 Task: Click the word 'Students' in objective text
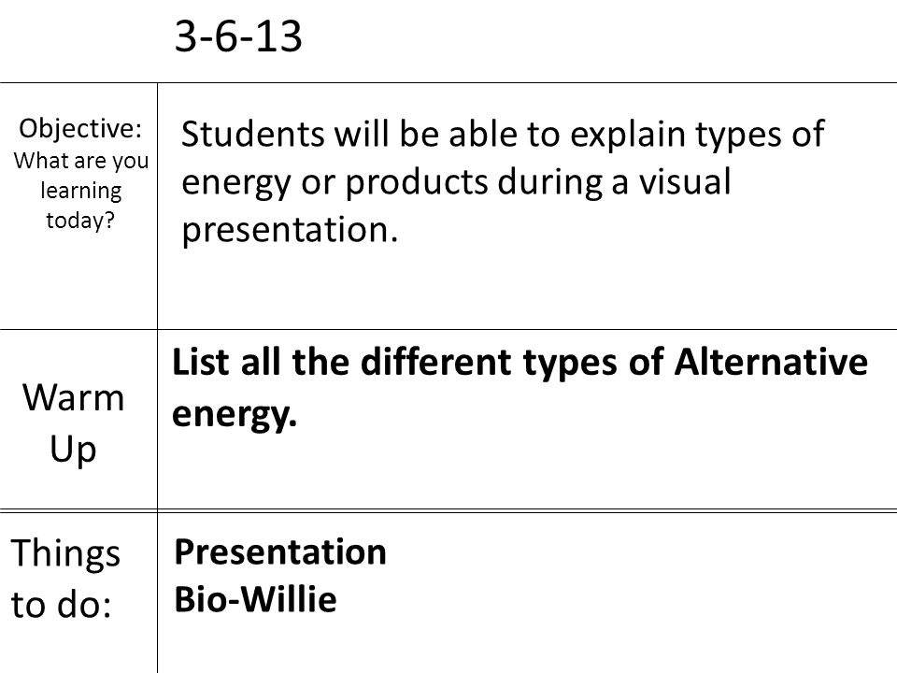(x=253, y=134)
